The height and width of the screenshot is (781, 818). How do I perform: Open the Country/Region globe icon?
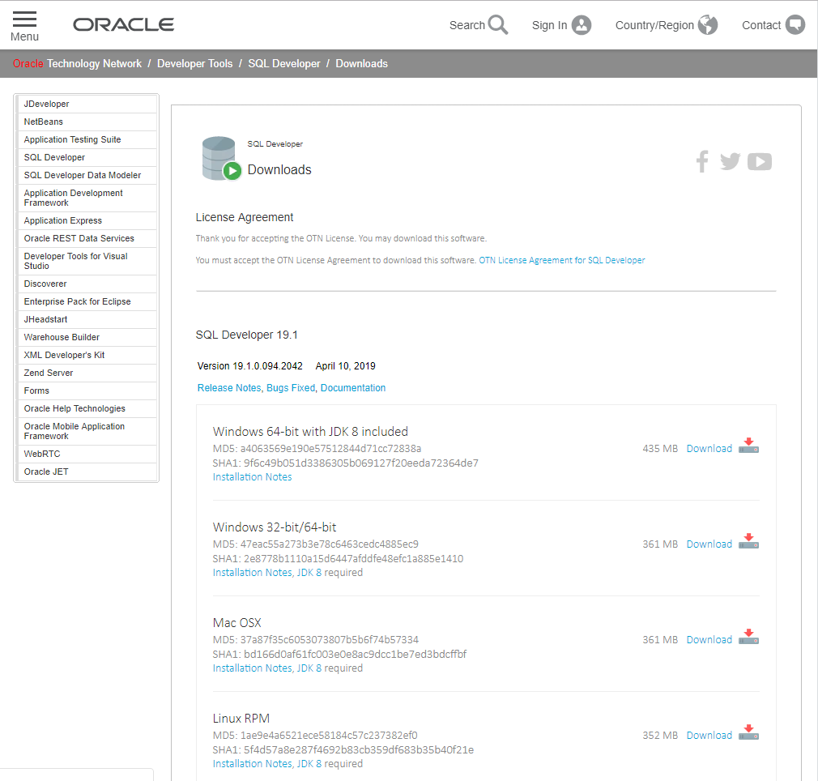point(708,24)
